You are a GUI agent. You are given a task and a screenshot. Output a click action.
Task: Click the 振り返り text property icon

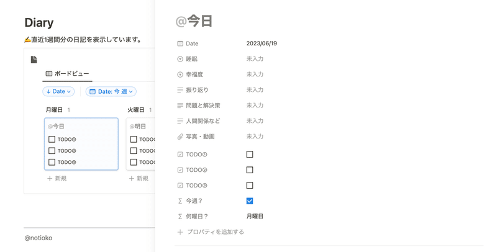[180, 90]
